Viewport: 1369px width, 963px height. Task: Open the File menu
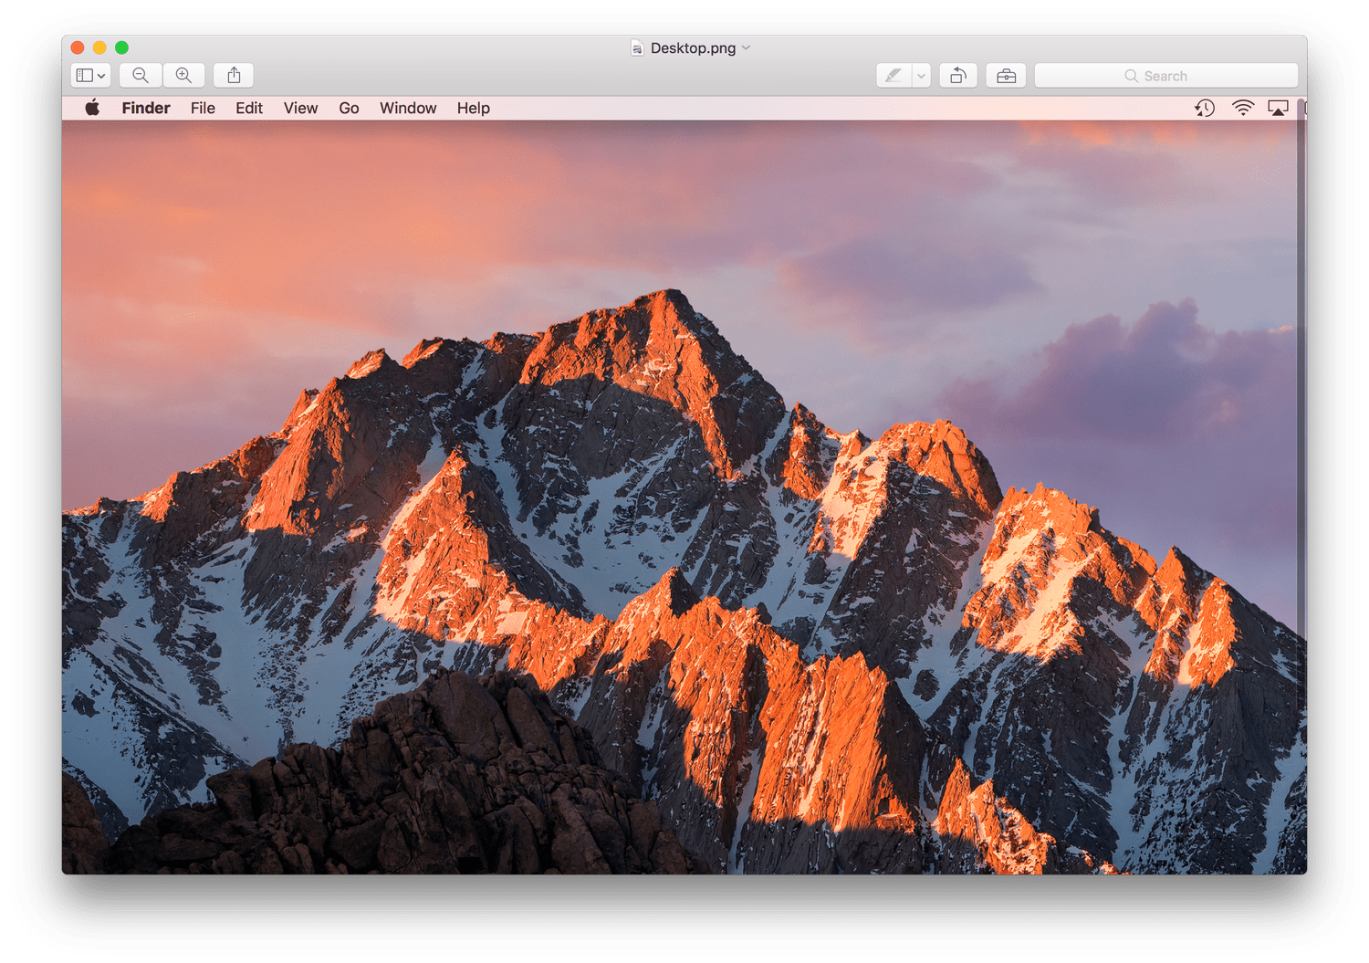tap(203, 108)
